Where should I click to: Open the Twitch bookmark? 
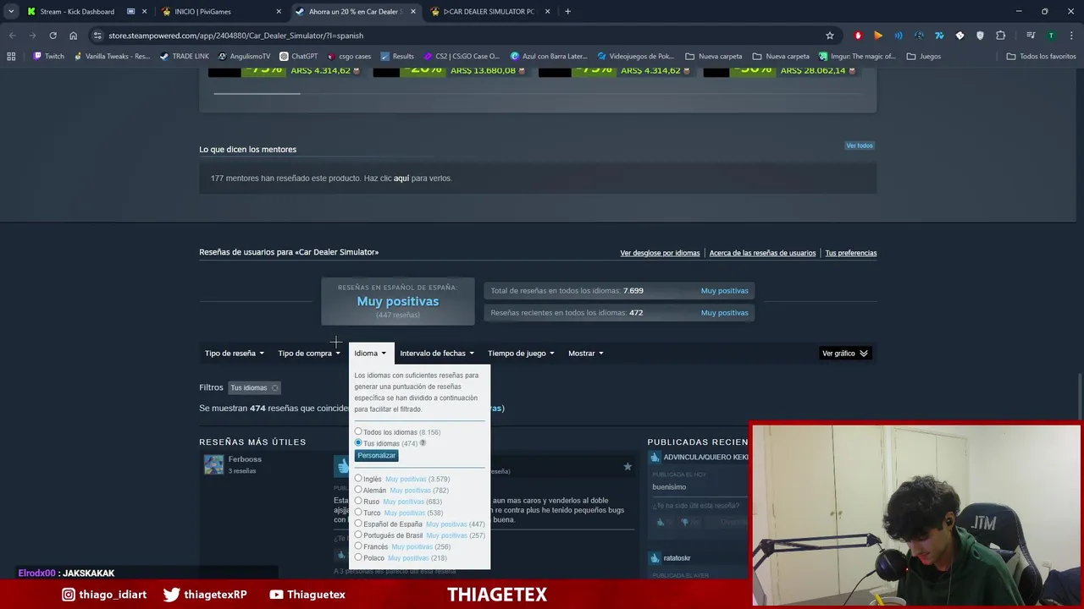point(48,57)
